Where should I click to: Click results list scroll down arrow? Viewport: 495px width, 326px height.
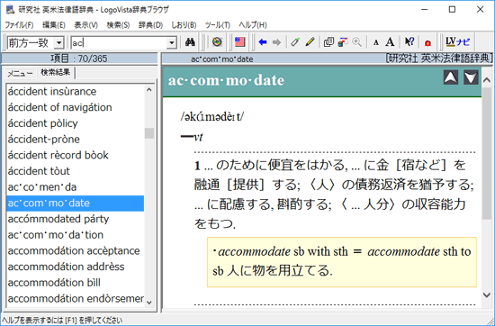tap(149, 303)
